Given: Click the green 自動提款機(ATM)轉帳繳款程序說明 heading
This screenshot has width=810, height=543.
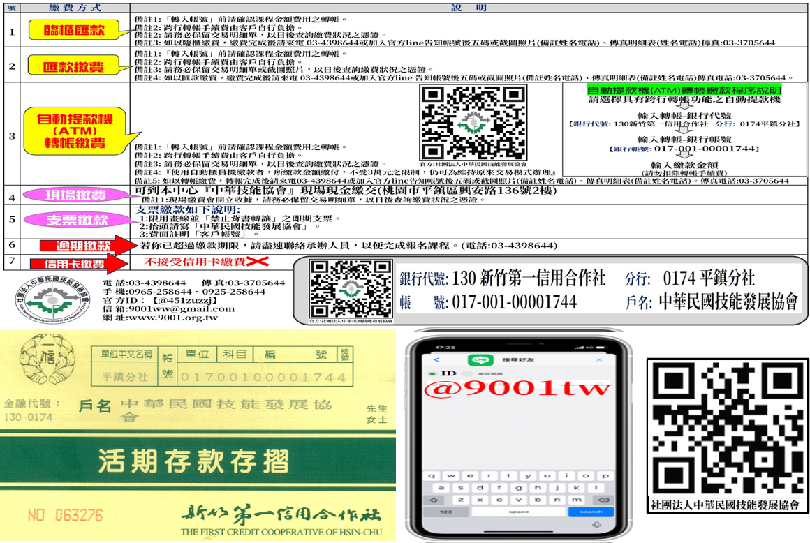Looking at the screenshot, I should (x=684, y=90).
